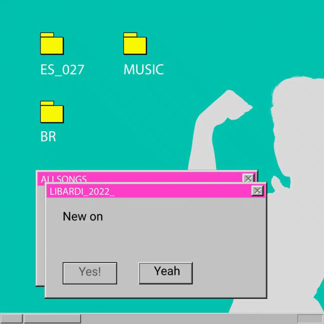The width and height of the screenshot is (324, 324).
Task: Click the taskbar's right corner tray box
Action: (x=310, y=319)
